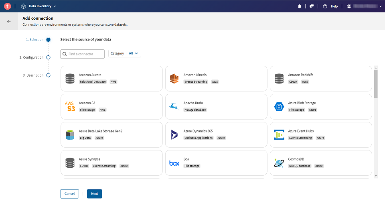Select the Amazon Kinesis connector icon
Screen dimensions: 385x203
(174, 78)
